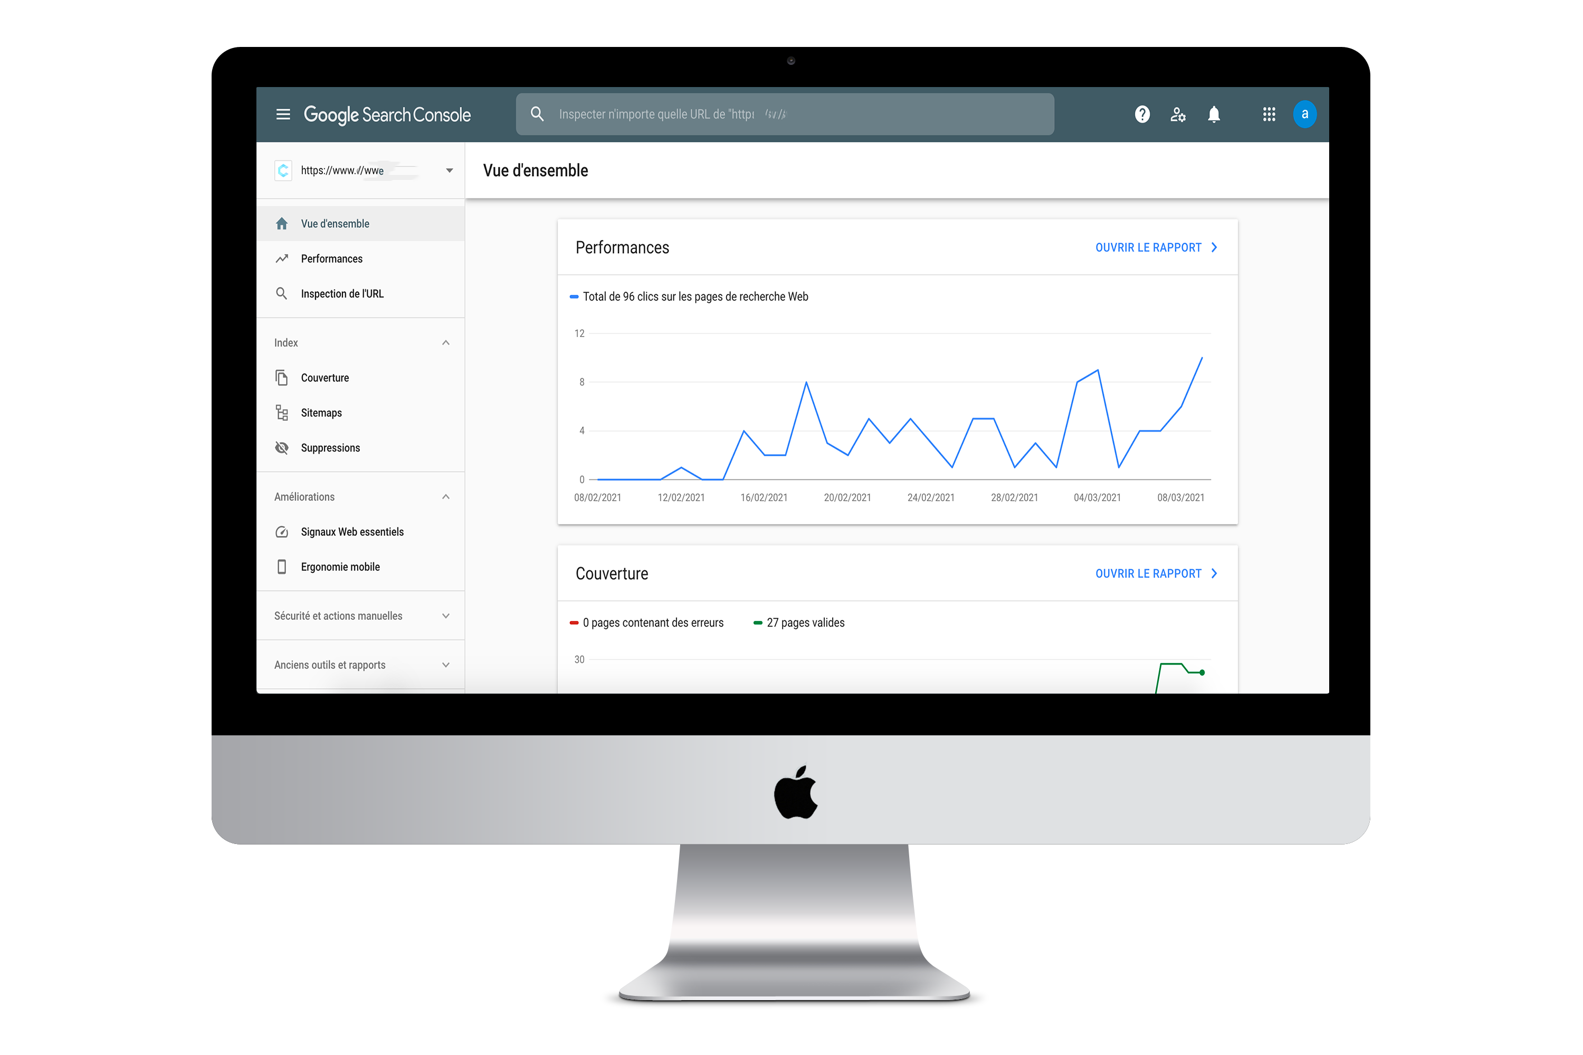The height and width of the screenshot is (1055, 1583).
Task: Open the Couverture report
Action: click(1155, 573)
